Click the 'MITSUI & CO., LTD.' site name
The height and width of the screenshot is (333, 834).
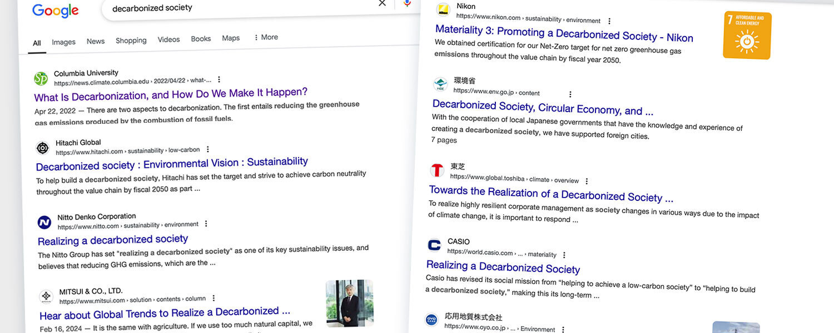click(91, 291)
